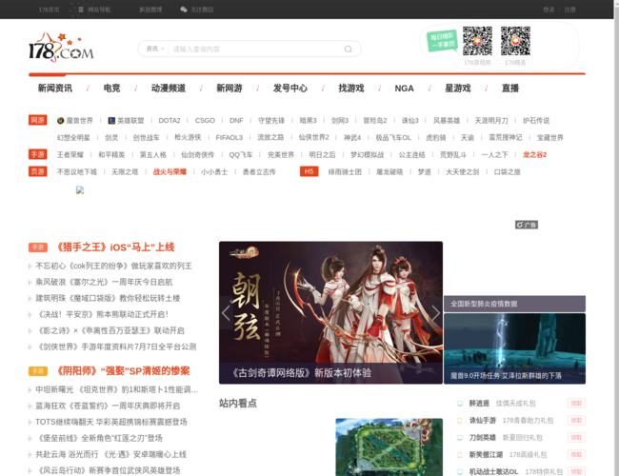Open highlighted 龙之谷2 link
Screen dimensions: 619x476
534,155
